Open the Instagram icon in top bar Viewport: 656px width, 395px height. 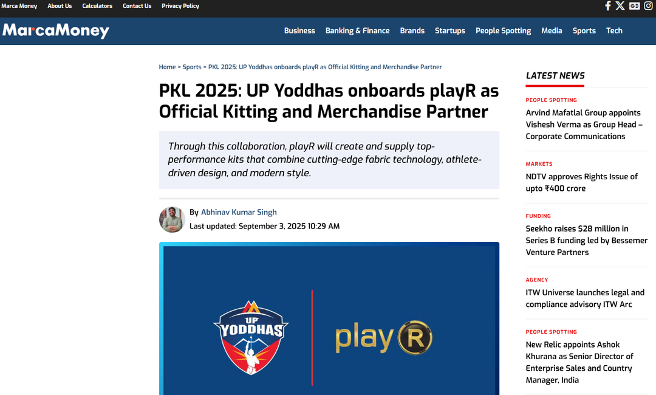click(x=648, y=6)
